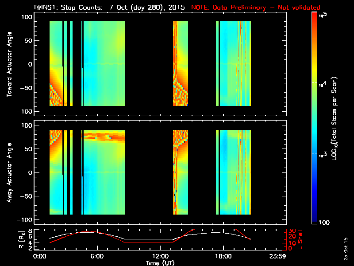Select the 'Toward Actuator Angle' axis label
354x266 pixels.
8,65
